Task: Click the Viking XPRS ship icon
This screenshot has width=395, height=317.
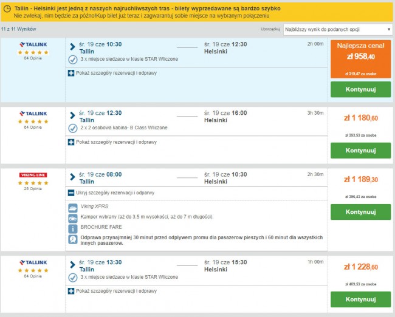Action: click(73, 208)
